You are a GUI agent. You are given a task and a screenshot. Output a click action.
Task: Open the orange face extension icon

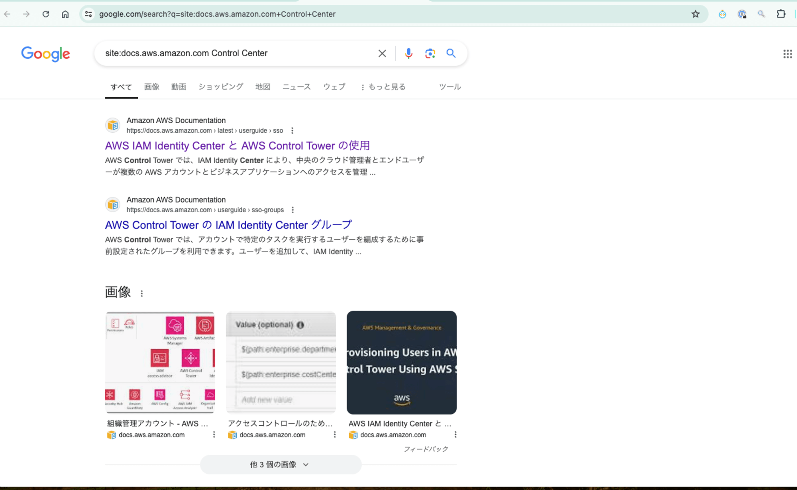point(722,14)
